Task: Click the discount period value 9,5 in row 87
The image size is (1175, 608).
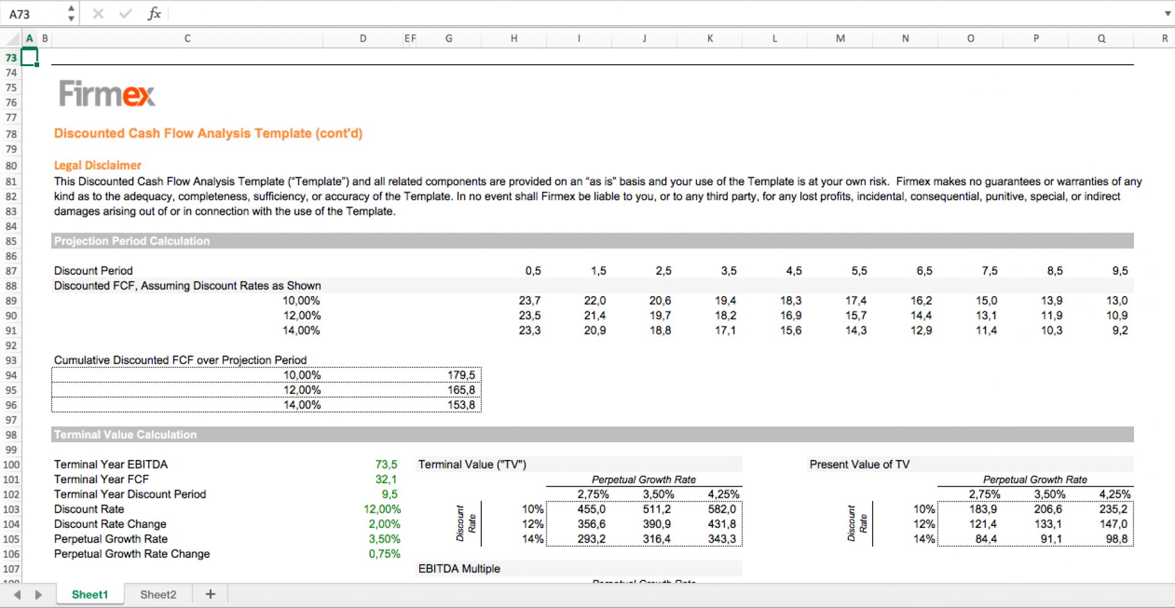Action: click(1120, 270)
